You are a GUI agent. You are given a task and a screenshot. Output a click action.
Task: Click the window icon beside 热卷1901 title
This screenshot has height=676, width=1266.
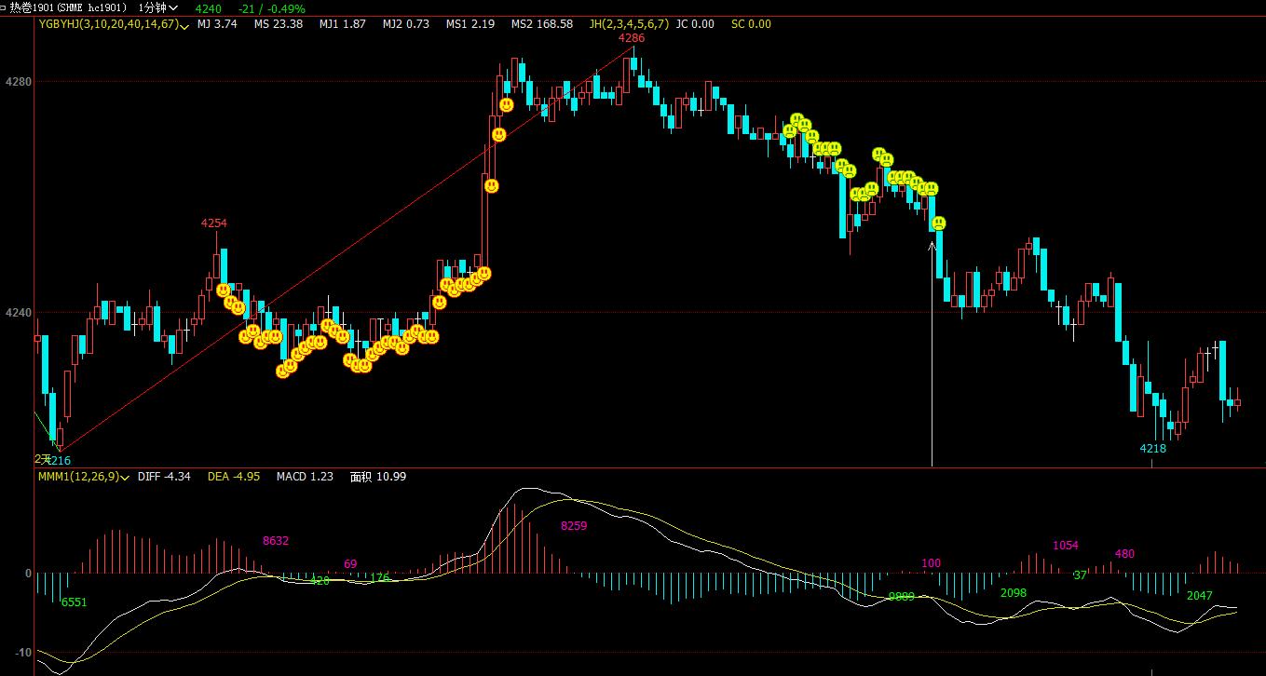pyautogui.click(x=6, y=8)
